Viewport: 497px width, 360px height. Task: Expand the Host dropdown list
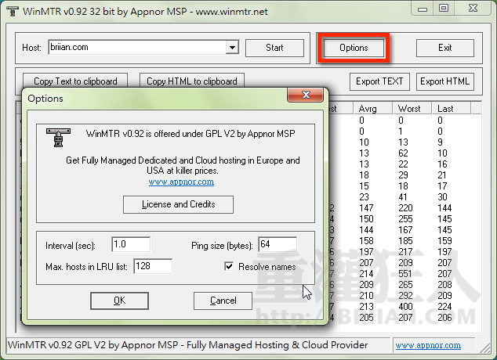click(232, 49)
